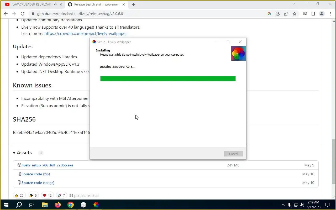Image resolution: width=336 pixels, height=210 pixels.
Task: Click the Known issues heading
Action: coord(32,85)
